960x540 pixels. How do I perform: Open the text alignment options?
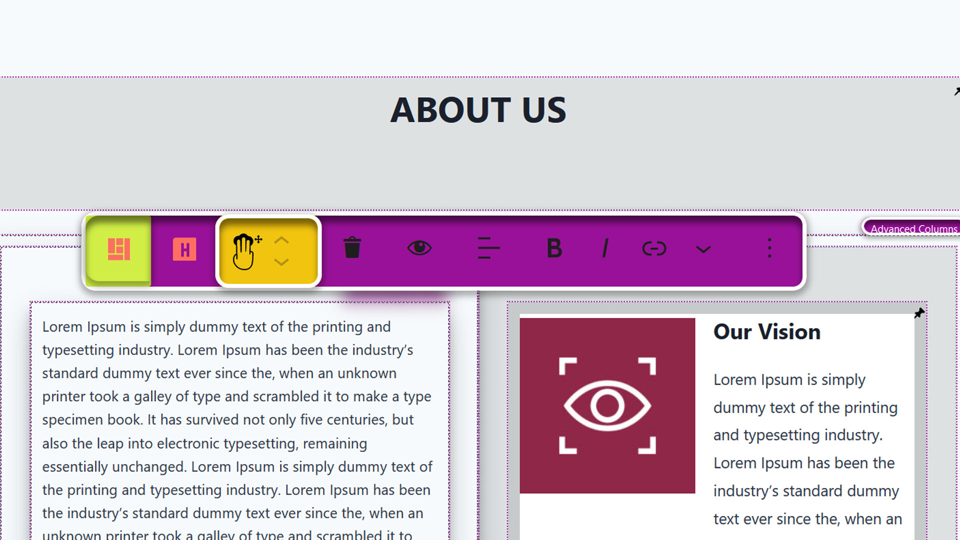click(x=488, y=248)
